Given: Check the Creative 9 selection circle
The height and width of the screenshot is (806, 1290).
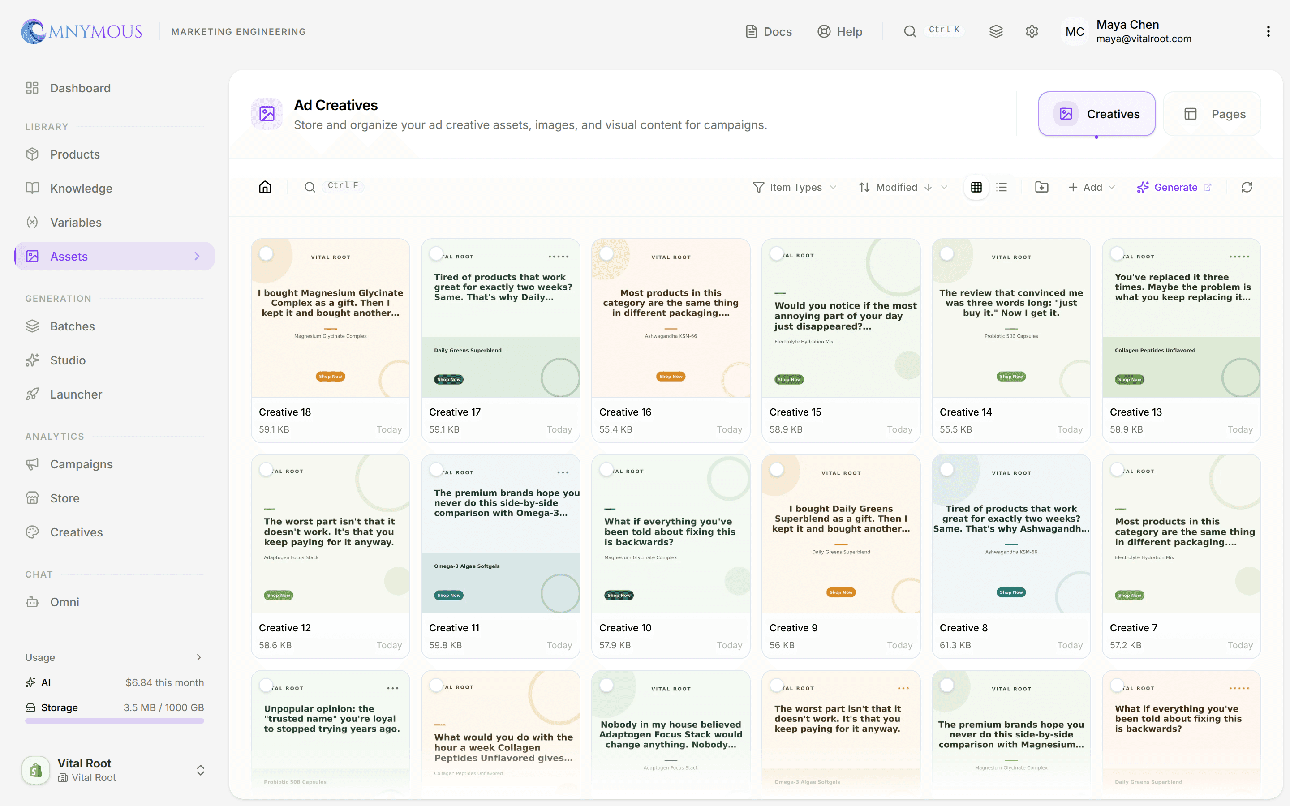Looking at the screenshot, I should click(x=777, y=470).
